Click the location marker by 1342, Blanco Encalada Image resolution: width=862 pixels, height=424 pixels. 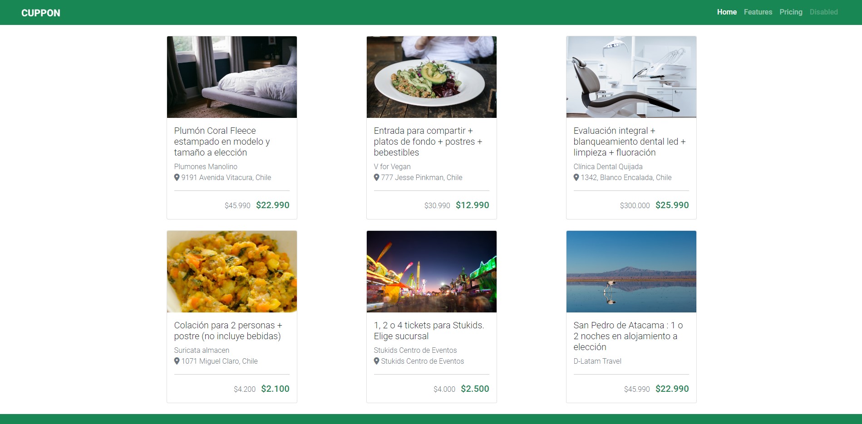pos(576,177)
